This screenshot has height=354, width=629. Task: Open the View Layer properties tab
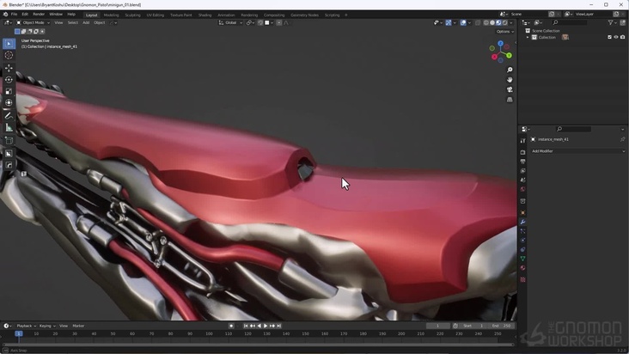(x=522, y=171)
